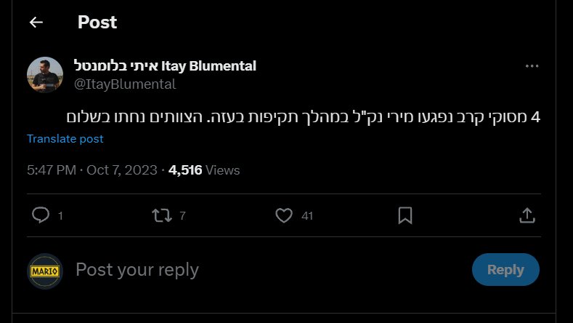This screenshot has height=323, width=573.
Task: Click the like count showing 41
Action: [x=307, y=216]
